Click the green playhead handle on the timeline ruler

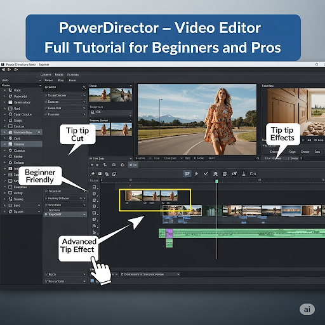tap(216, 181)
